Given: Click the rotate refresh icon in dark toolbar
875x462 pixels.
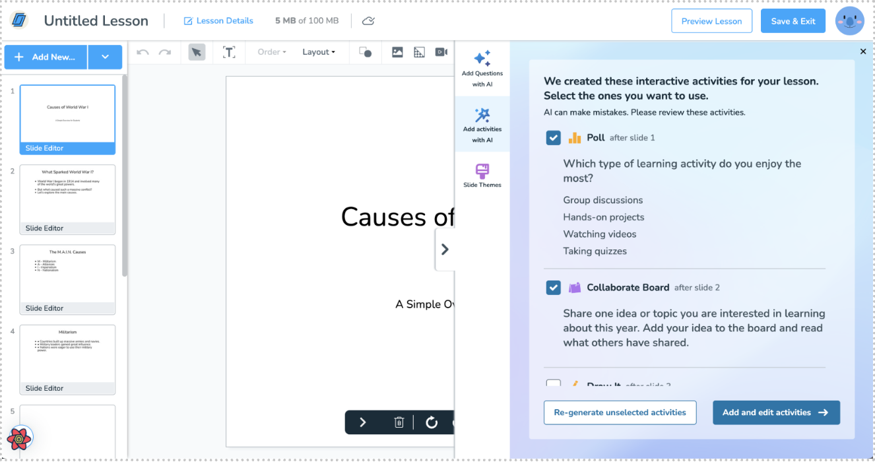Looking at the screenshot, I should click(432, 422).
